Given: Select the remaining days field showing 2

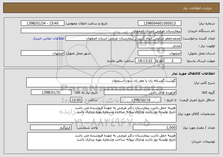Looking at the screenshot, I should point(173,61).
